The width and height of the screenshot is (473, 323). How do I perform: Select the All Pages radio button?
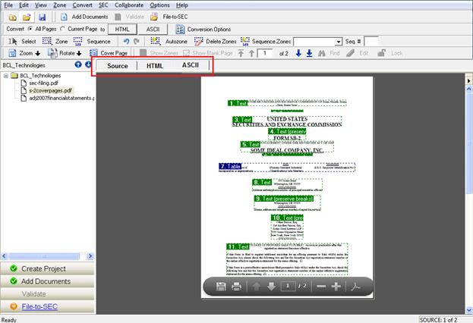point(30,29)
